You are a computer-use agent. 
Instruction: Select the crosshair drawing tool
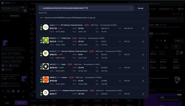point(32,20)
